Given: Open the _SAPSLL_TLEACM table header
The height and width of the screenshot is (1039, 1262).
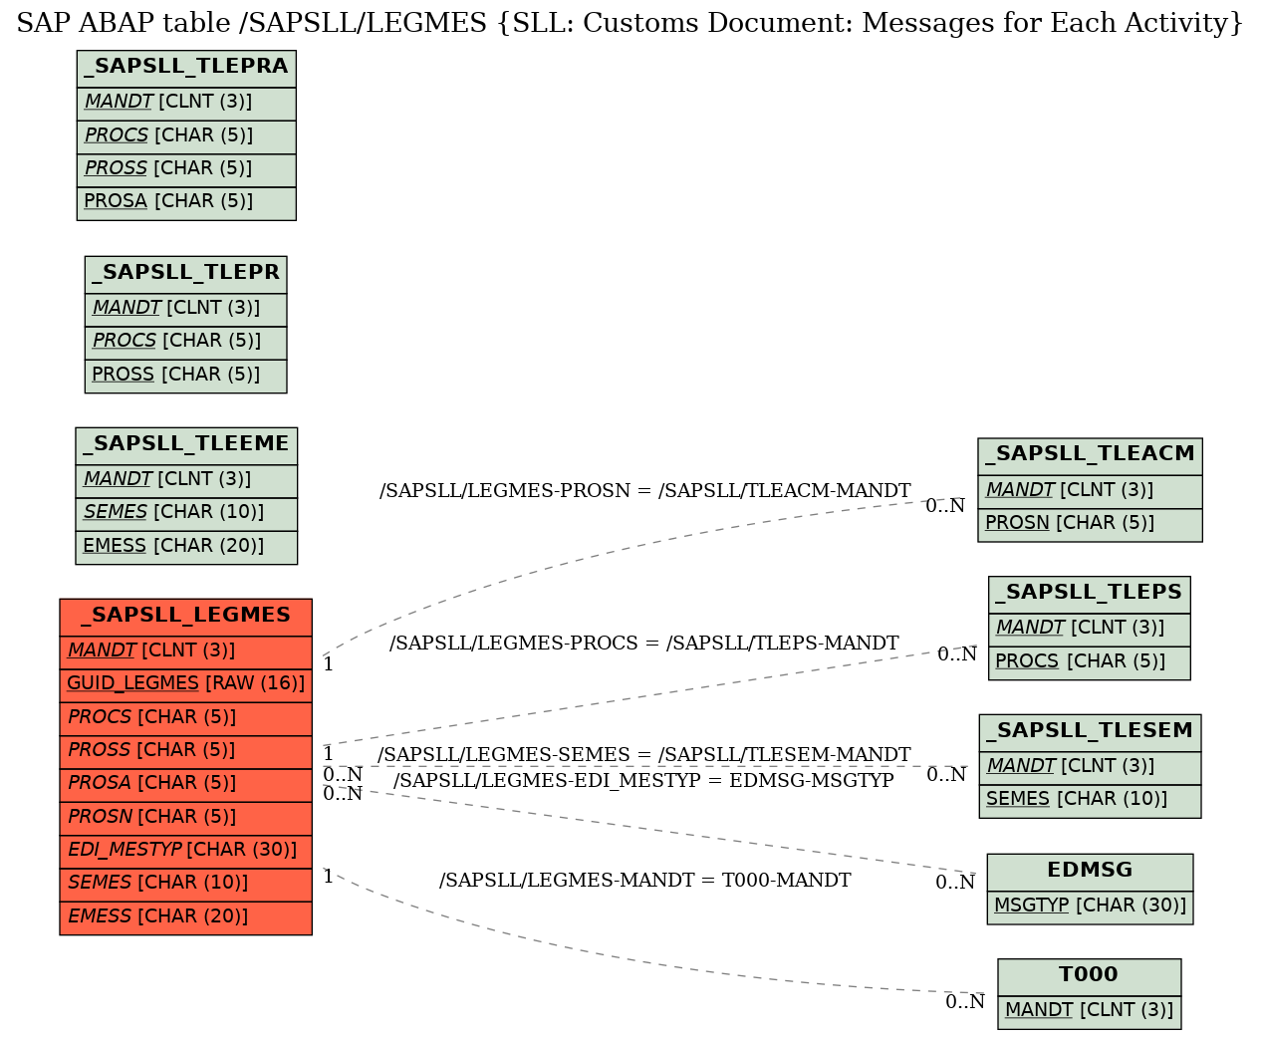Looking at the screenshot, I should (1090, 456).
